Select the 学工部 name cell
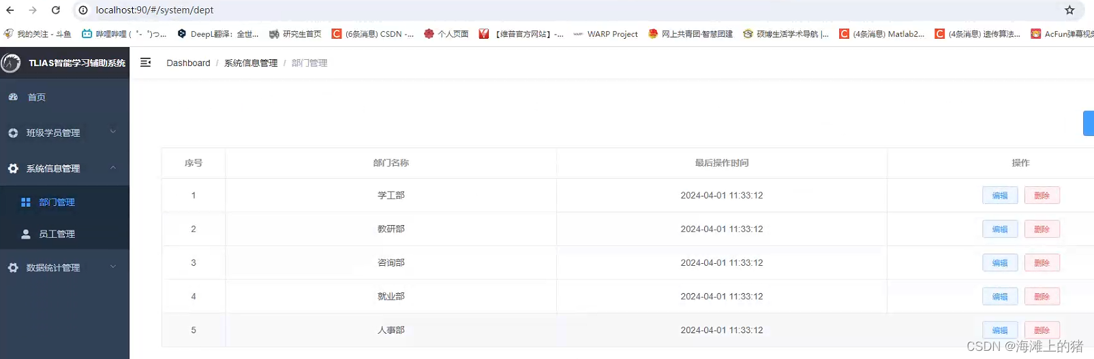Viewport: 1094px width, 359px height. click(x=391, y=195)
